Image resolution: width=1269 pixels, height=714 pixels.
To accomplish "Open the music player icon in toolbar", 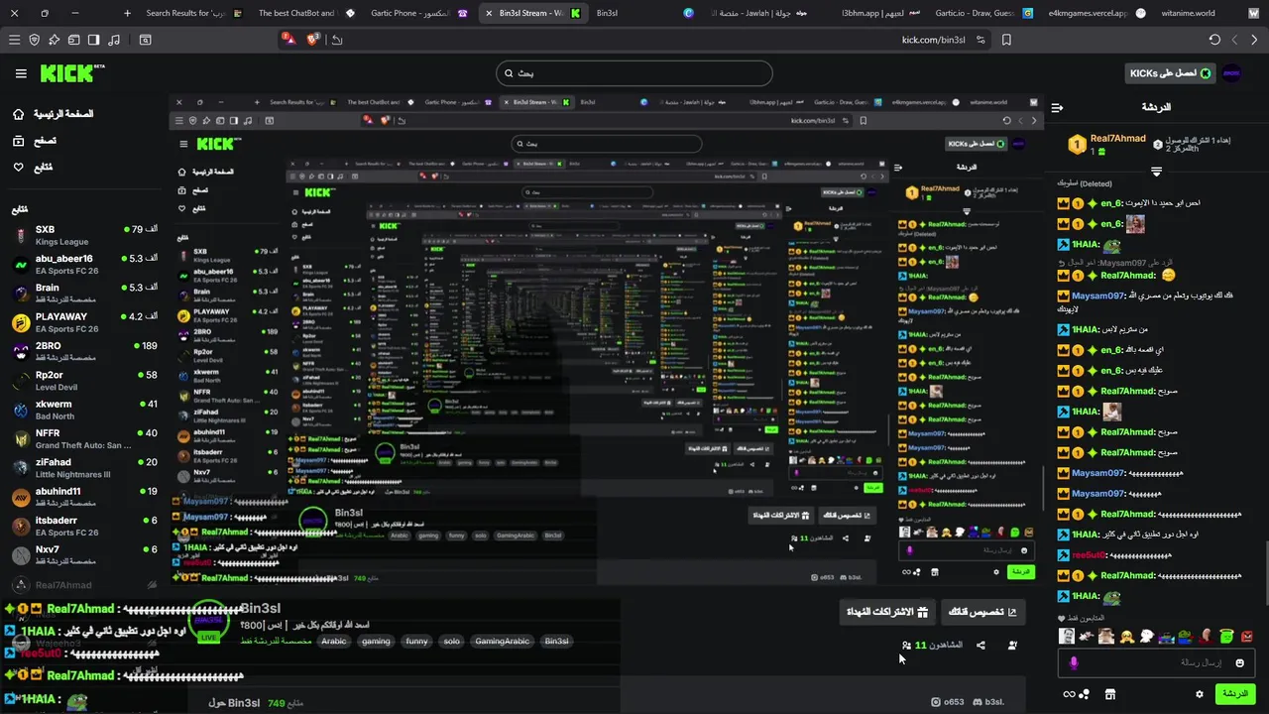I will (x=114, y=40).
